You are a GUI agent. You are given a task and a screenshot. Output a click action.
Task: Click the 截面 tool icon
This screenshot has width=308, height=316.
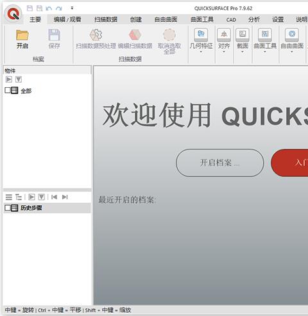pos(243,35)
